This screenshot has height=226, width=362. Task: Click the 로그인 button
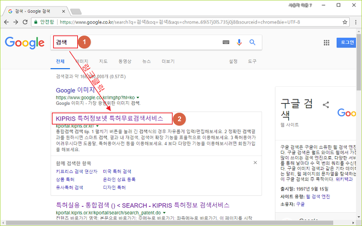point(346,42)
